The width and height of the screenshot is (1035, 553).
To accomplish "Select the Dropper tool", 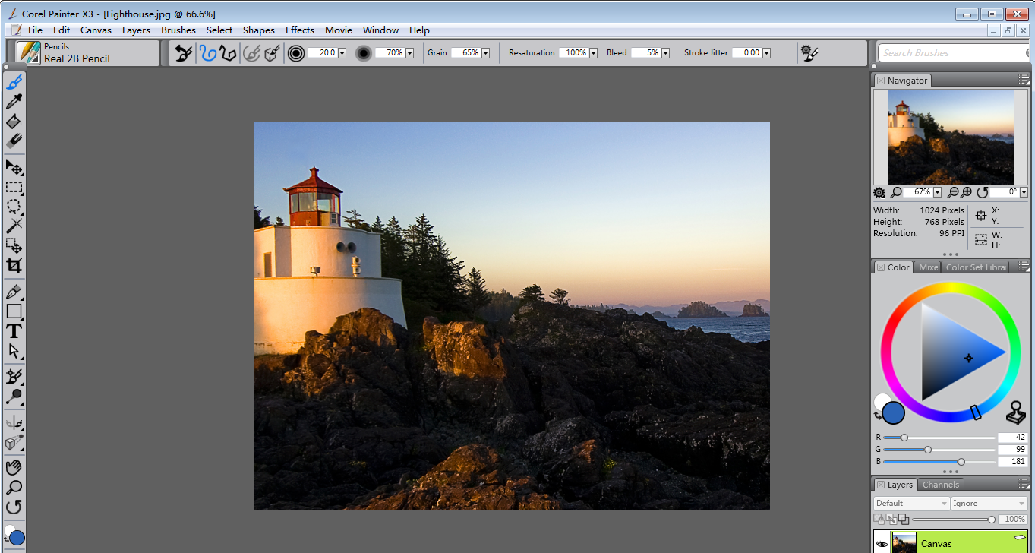I will click(x=15, y=101).
